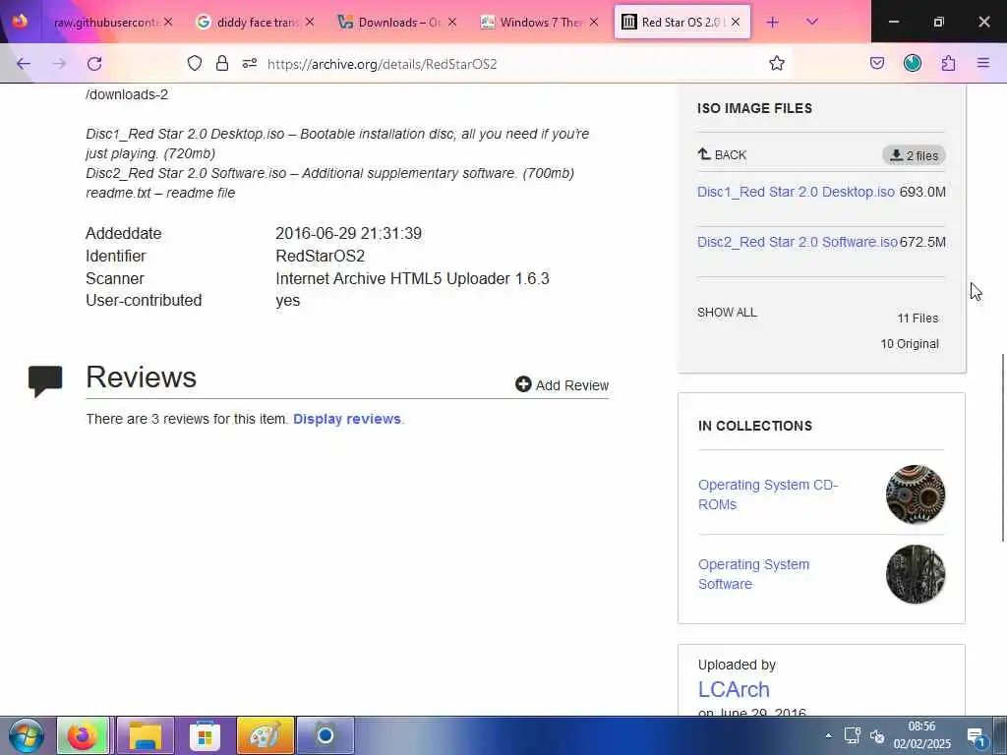Viewport: 1007px width, 755px height.
Task: Close the diddy face trans tab
Action: (x=310, y=22)
